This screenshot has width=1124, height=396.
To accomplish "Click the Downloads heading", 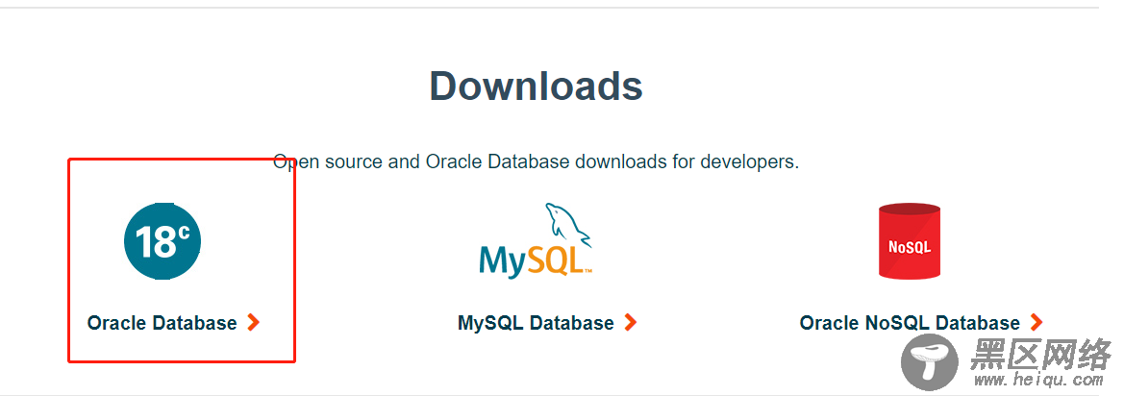I will pyautogui.click(x=536, y=86).
